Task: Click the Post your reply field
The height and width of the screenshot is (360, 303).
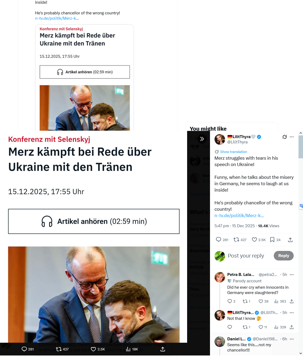Action: coord(246,256)
